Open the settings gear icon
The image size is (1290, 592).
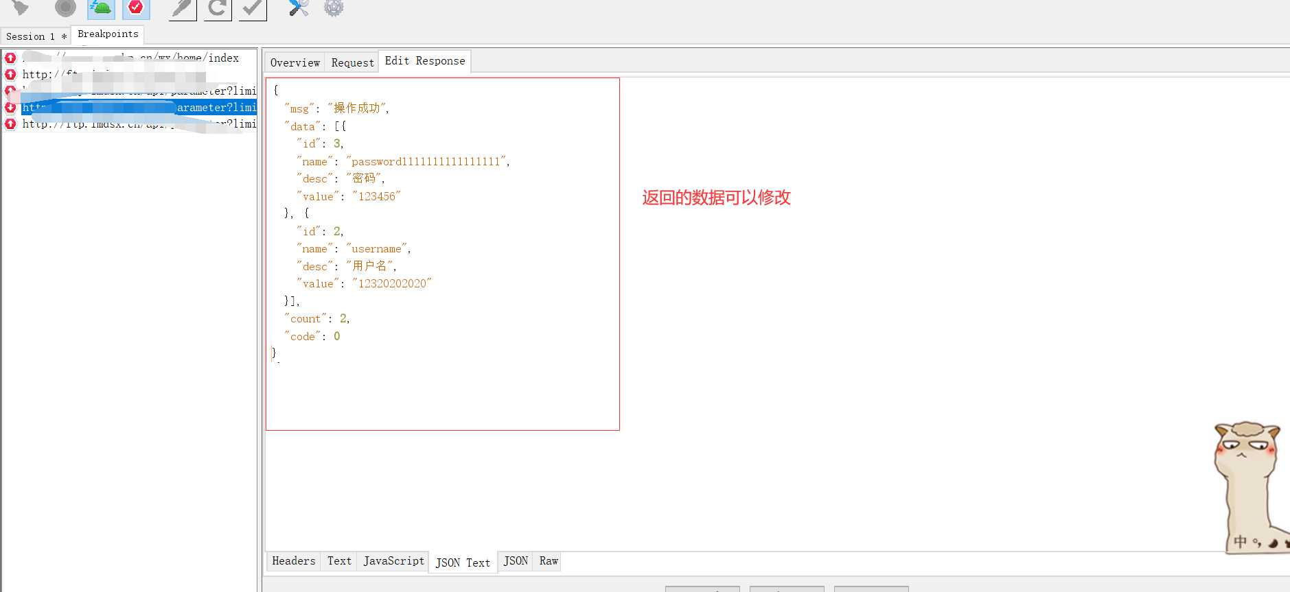click(334, 8)
